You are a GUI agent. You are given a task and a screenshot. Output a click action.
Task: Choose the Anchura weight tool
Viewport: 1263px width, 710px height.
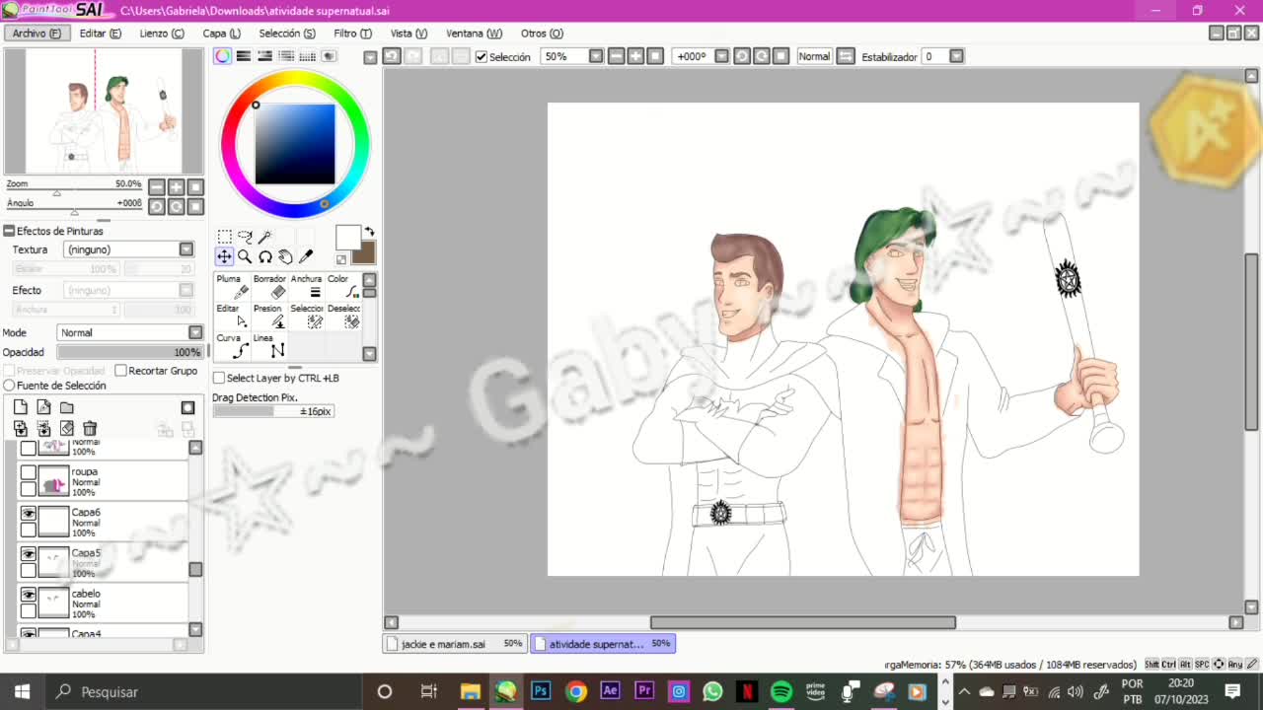307,287
